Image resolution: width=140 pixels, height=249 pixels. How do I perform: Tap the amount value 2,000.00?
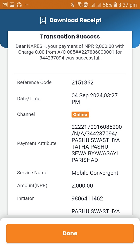point(82,186)
